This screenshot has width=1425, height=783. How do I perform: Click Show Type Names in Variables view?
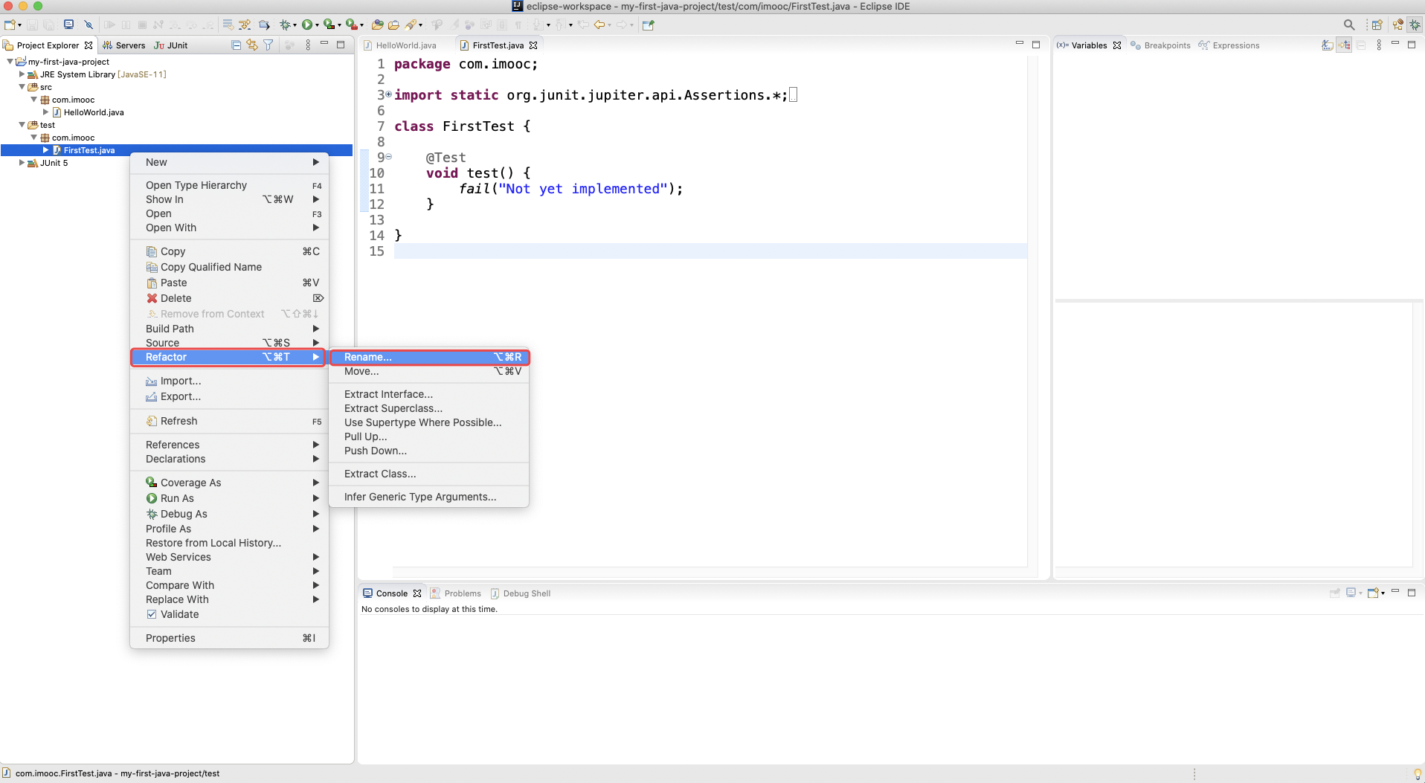1328,45
